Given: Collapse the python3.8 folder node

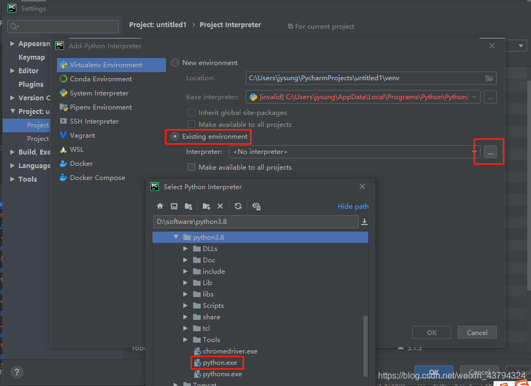Looking at the screenshot, I should 176,237.
